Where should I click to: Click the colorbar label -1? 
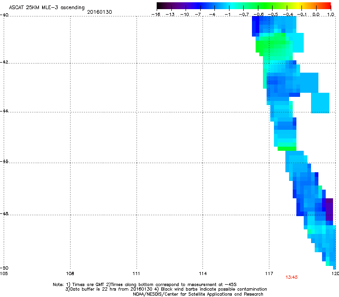[x=227, y=15]
